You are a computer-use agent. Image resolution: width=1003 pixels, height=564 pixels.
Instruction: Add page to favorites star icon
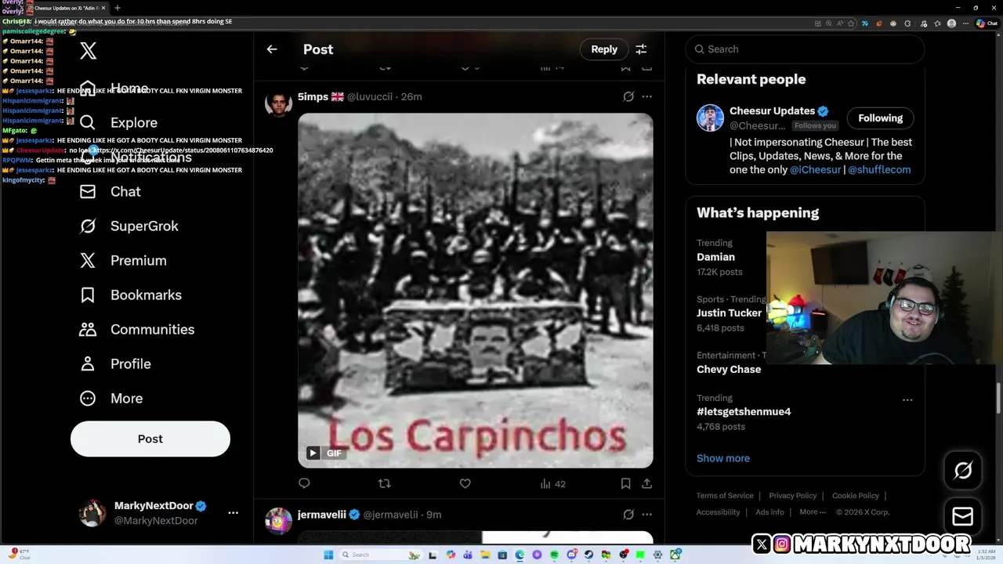tap(851, 23)
